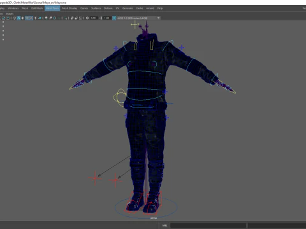Open the Windows menu

(13, 8)
